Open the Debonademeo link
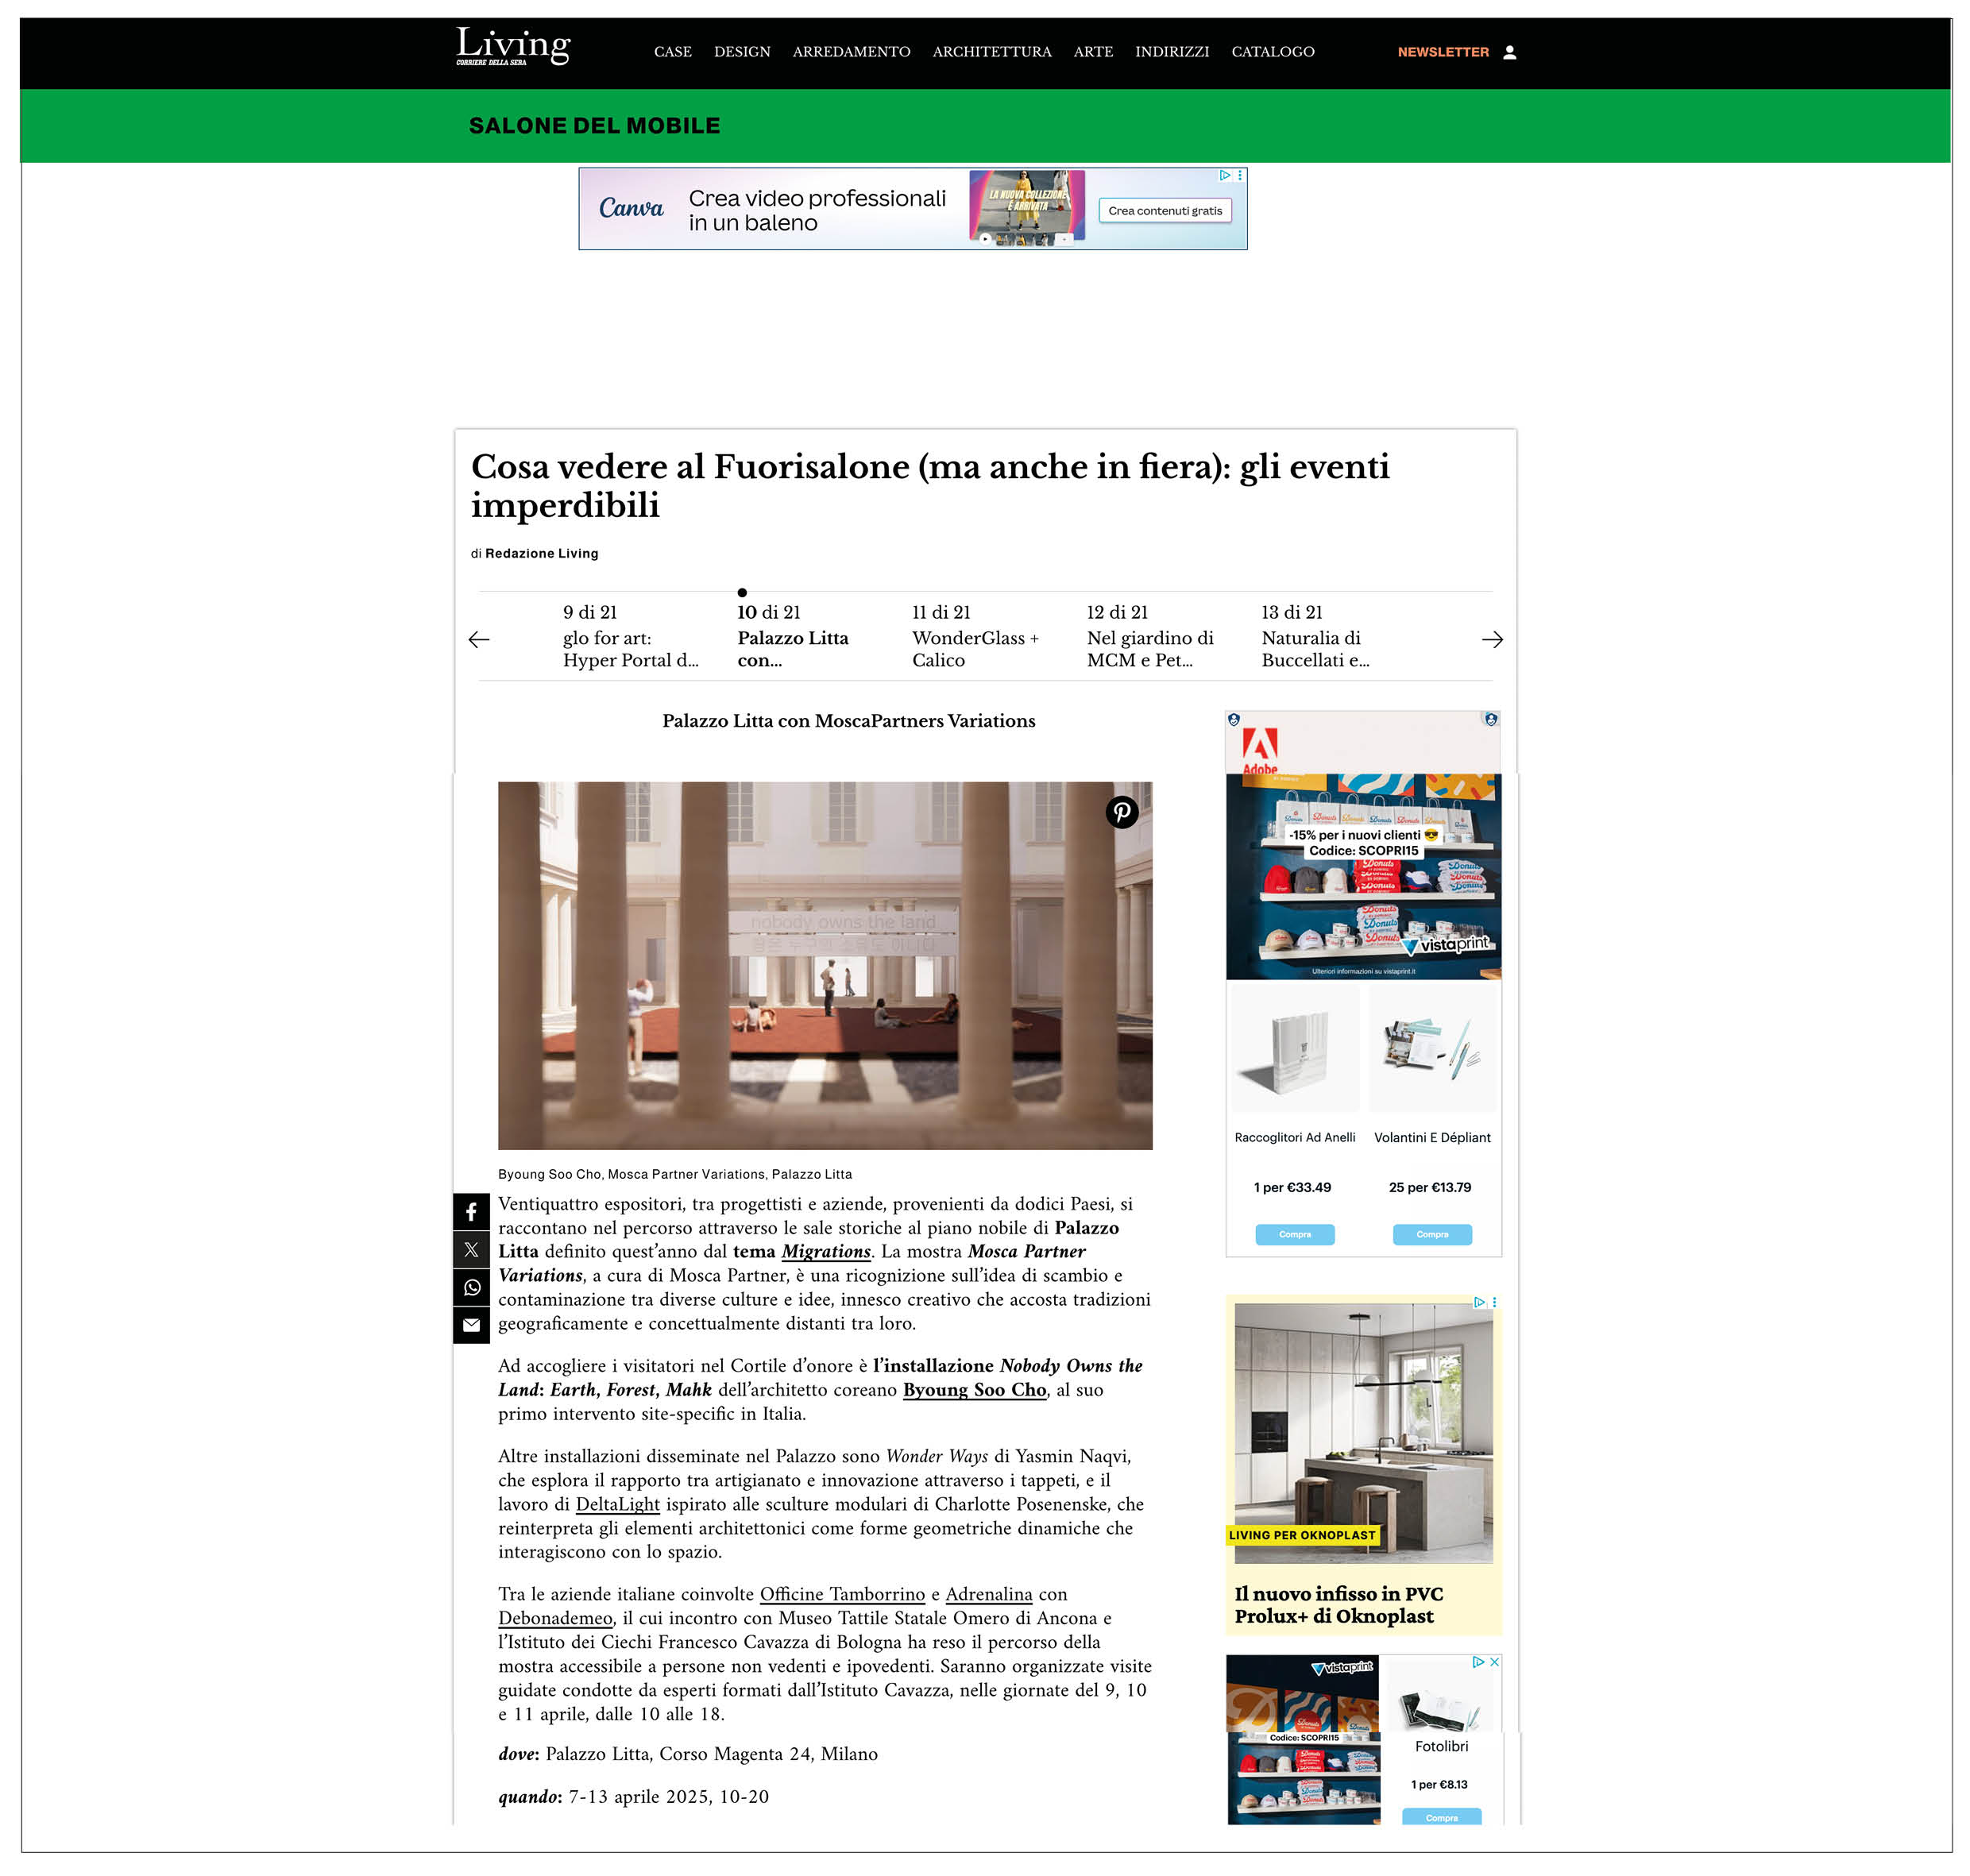Image resolution: width=1970 pixels, height=1876 pixels. pyautogui.click(x=555, y=1618)
